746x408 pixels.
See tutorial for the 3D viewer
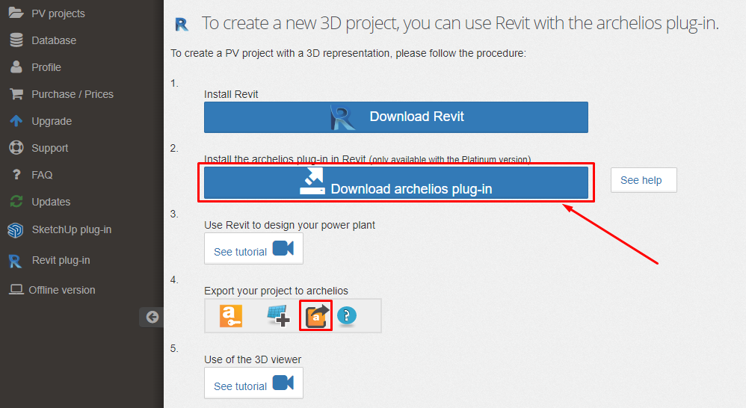click(253, 383)
